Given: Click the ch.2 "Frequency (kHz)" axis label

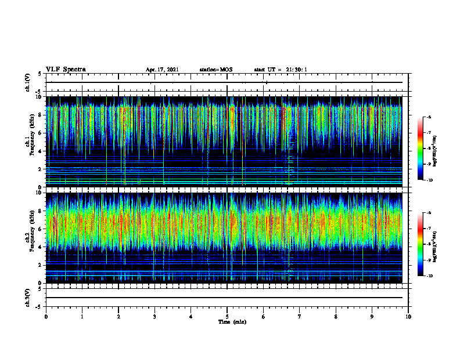Looking at the screenshot, I should (32, 231).
